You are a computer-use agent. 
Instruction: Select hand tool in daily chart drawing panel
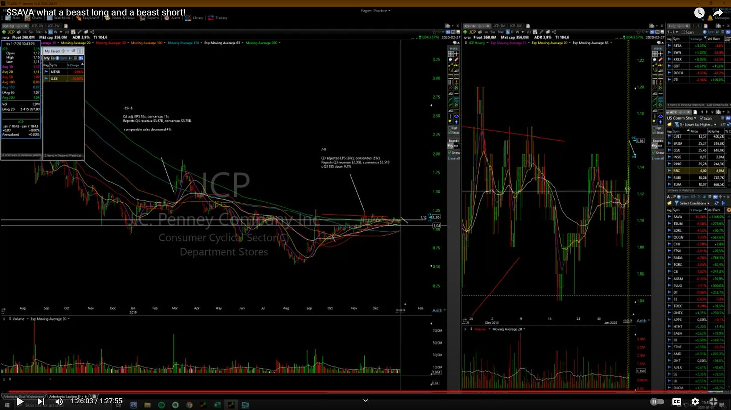[x=450, y=59]
